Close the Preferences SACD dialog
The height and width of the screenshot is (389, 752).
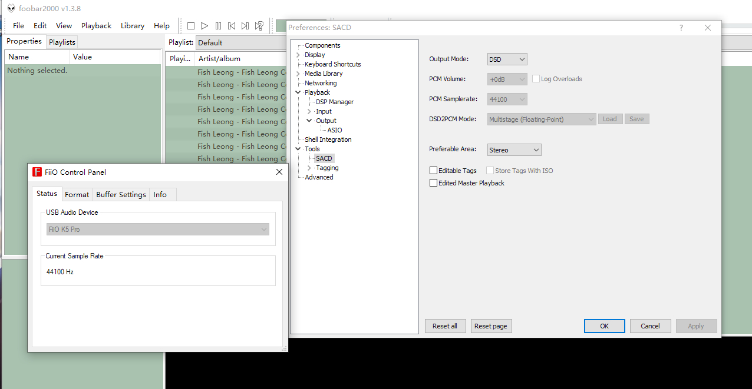pos(708,28)
